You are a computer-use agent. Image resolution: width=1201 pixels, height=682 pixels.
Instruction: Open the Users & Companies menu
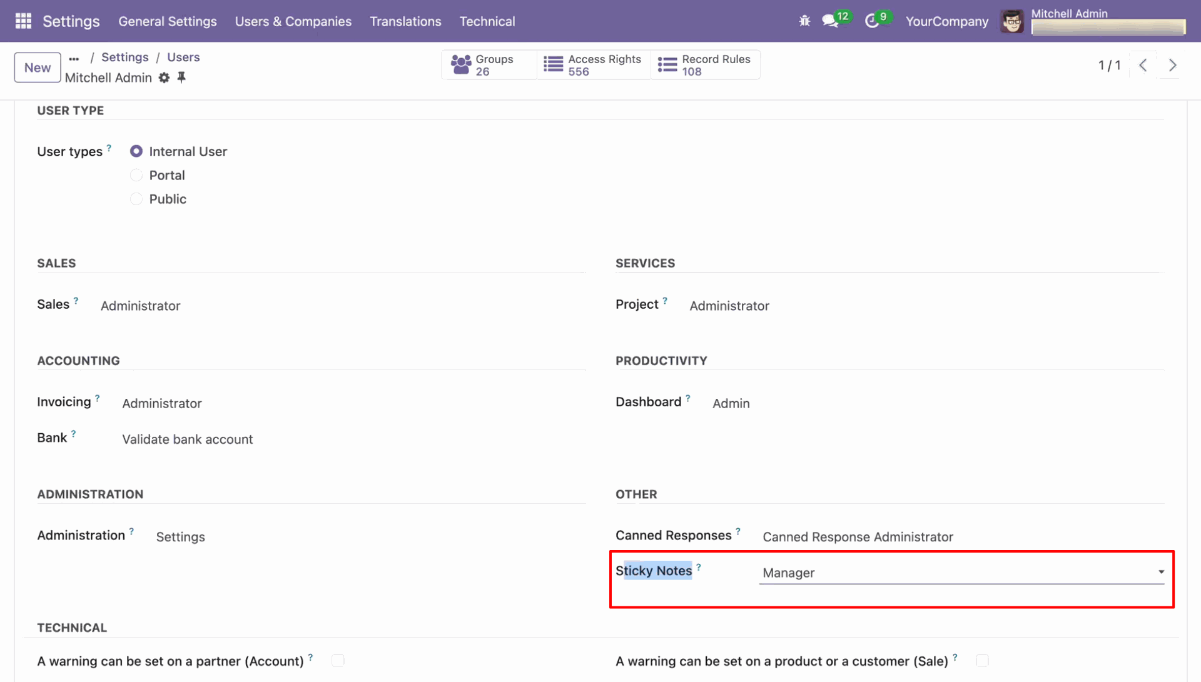[x=293, y=21]
